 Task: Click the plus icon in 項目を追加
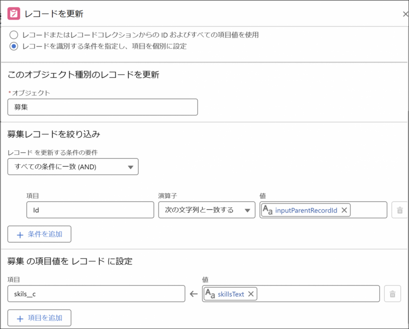20,318
